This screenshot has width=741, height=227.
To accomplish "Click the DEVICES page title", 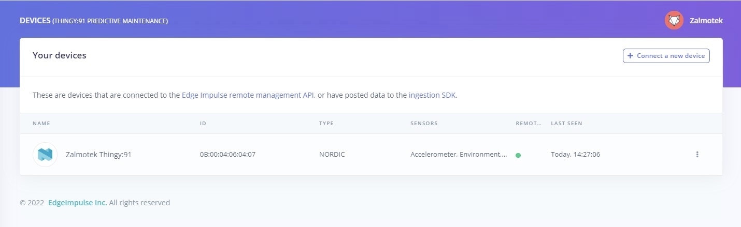I will (x=35, y=21).
